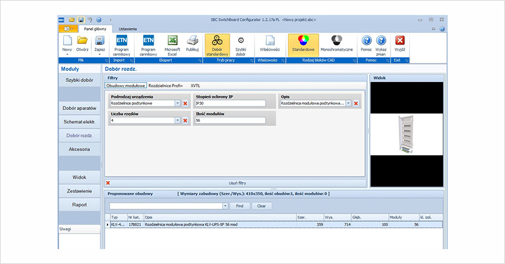
Task: Click enclosure 3D preview in Widok
Action: coord(407,134)
